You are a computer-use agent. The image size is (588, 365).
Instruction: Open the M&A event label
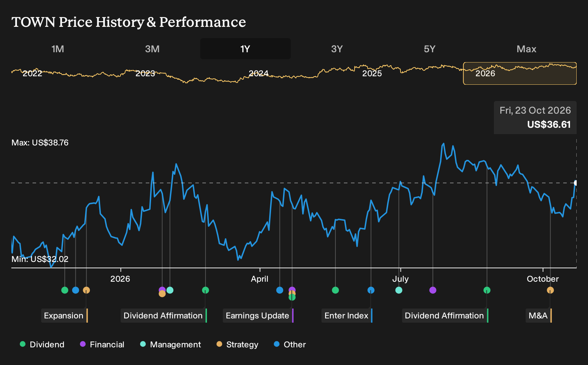pyautogui.click(x=539, y=316)
